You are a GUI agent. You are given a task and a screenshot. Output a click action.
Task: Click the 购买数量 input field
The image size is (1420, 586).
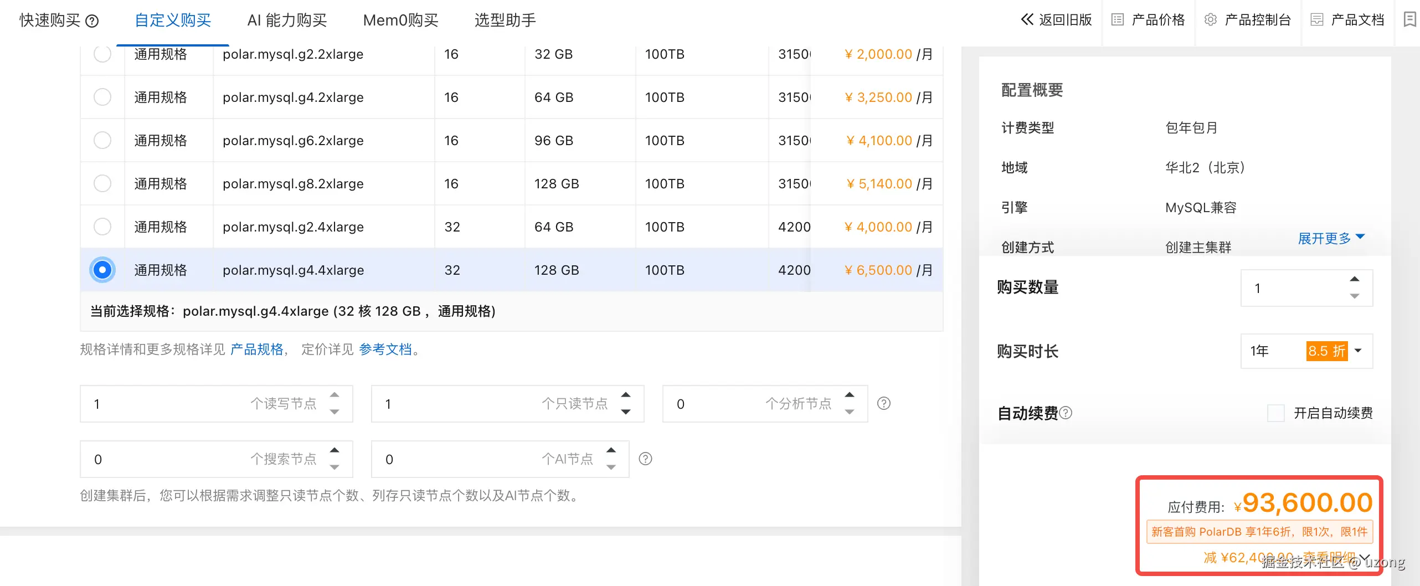point(1293,288)
